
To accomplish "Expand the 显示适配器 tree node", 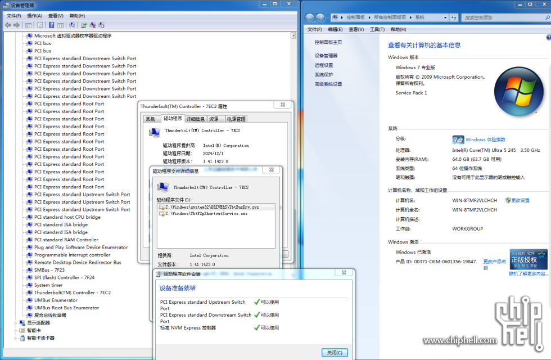I will 16,323.
